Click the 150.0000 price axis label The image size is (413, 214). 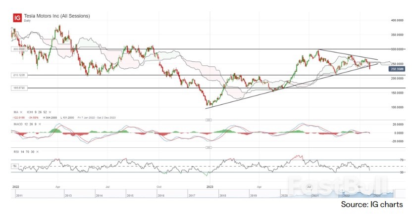(x=397, y=93)
